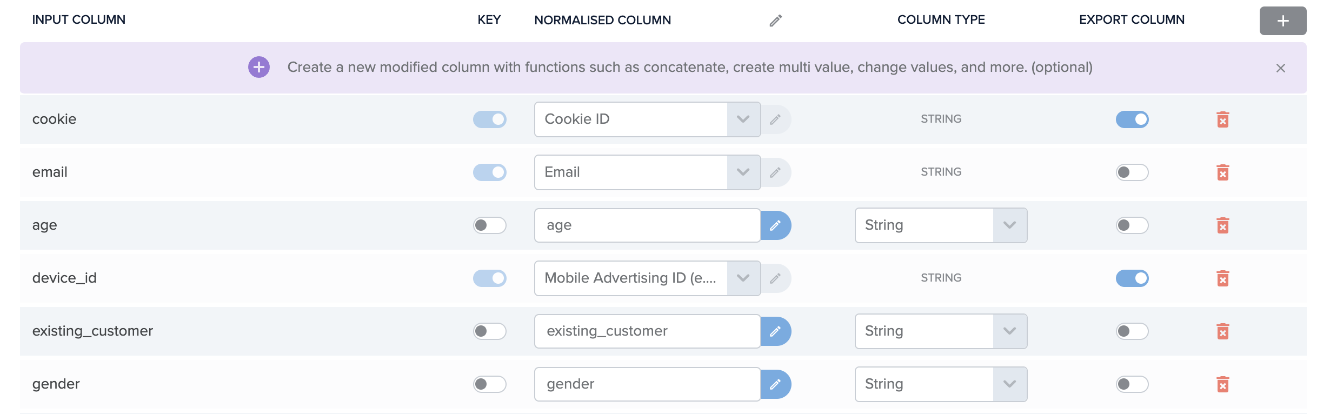Dismiss the modified column suggestion banner
Viewport: 1330px width, 414px height.
(1280, 68)
